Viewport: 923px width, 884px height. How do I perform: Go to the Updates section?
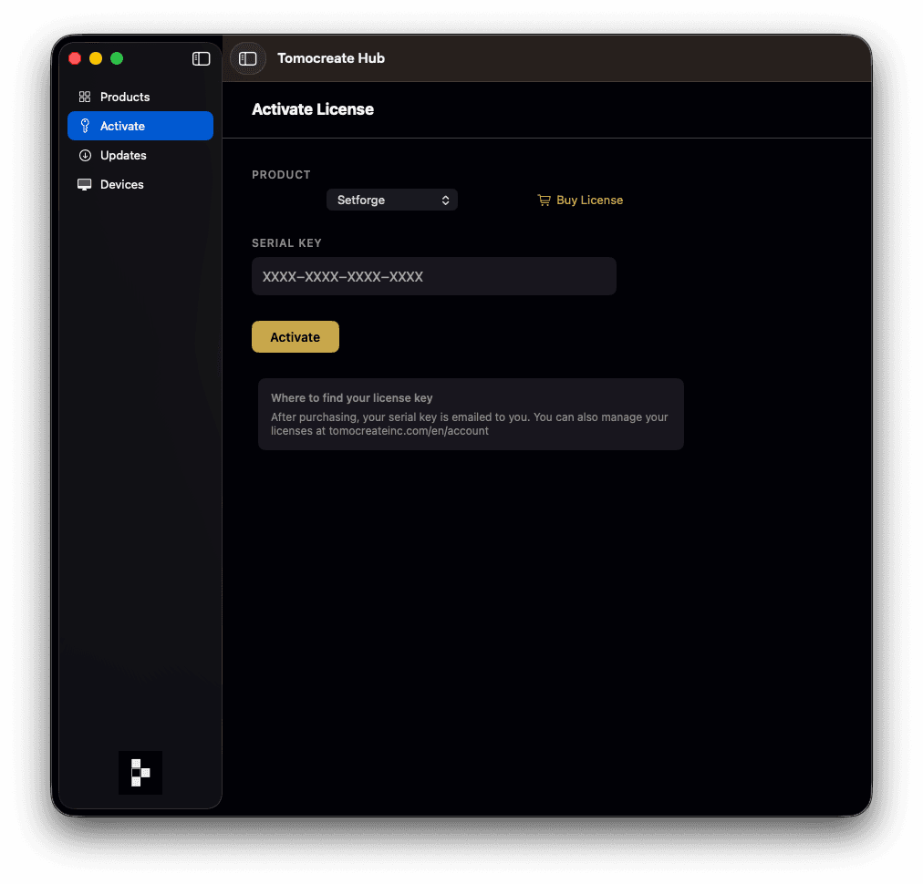click(140, 155)
